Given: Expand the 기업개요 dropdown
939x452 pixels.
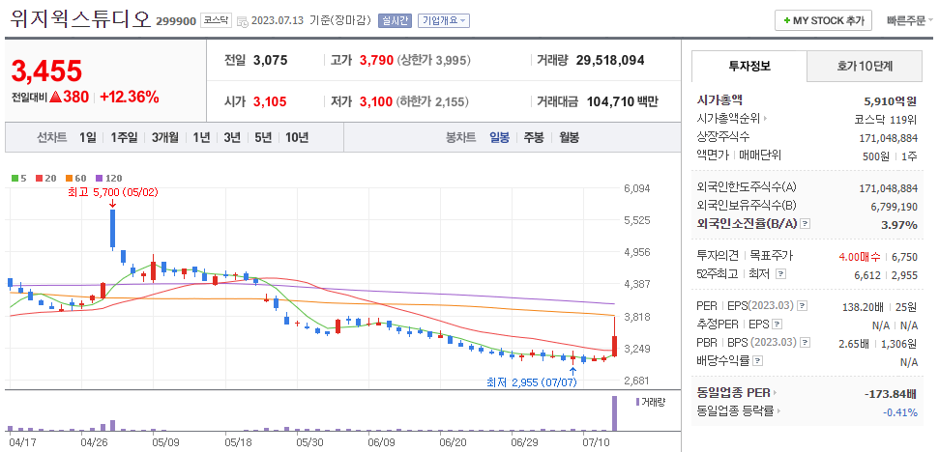Looking at the screenshot, I should click(x=443, y=20).
